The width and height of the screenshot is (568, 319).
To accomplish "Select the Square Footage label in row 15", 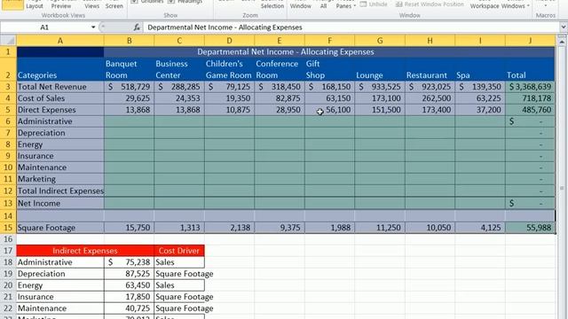I will click(x=60, y=228).
